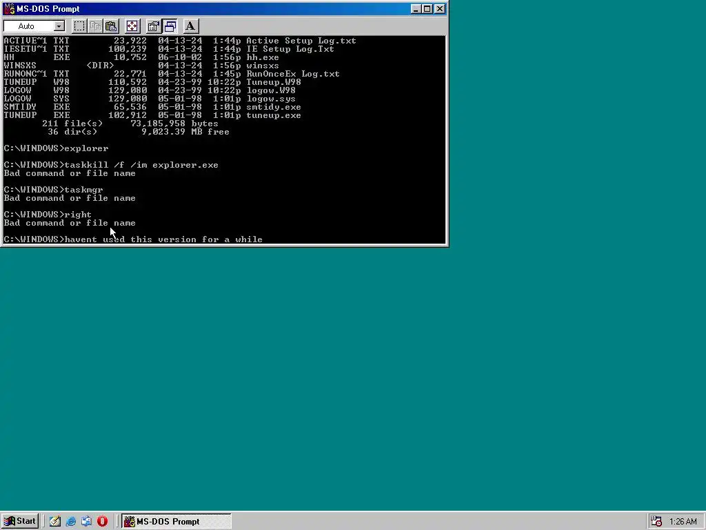The width and height of the screenshot is (706, 530).
Task: Click the MS-DOS Prompt title bar icon
Action: coord(9,8)
